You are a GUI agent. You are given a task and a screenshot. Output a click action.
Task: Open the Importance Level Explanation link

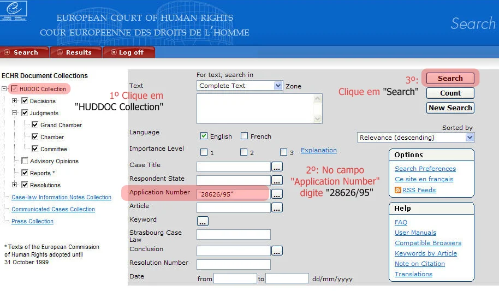318,150
